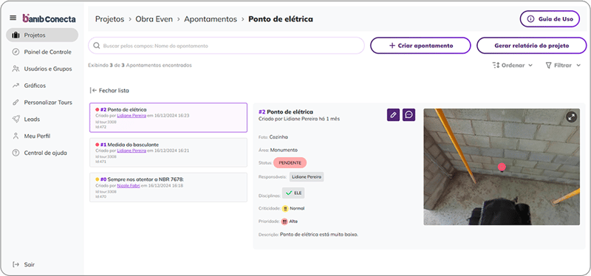Click the Guia de Uso button

tap(550, 19)
